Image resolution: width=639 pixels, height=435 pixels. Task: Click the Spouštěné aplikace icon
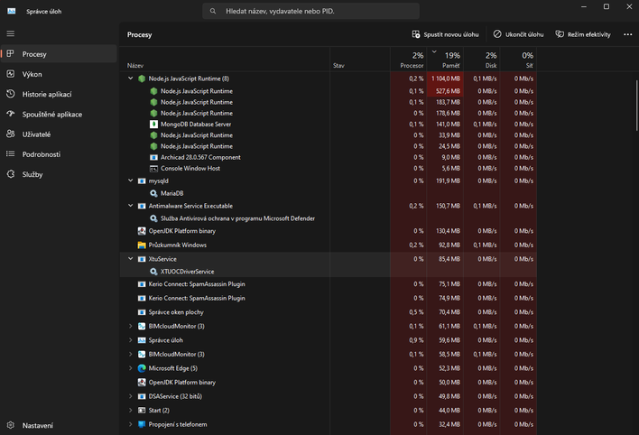click(11, 114)
